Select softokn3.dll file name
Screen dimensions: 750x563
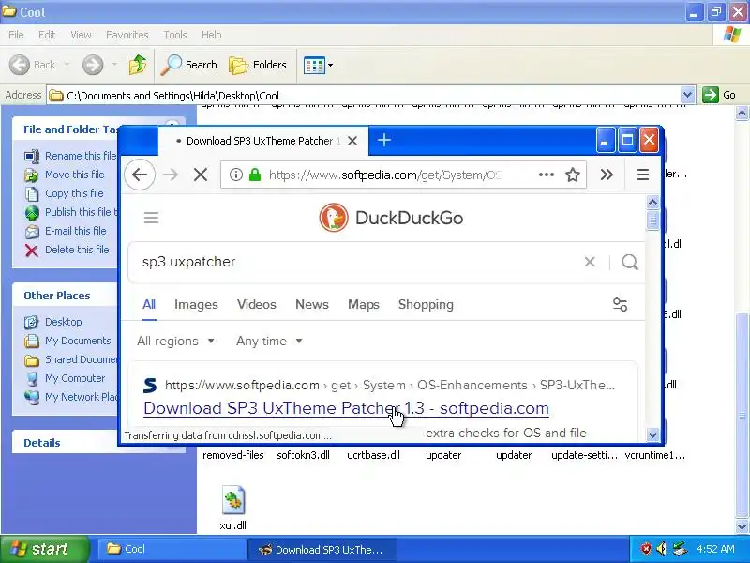click(x=303, y=455)
